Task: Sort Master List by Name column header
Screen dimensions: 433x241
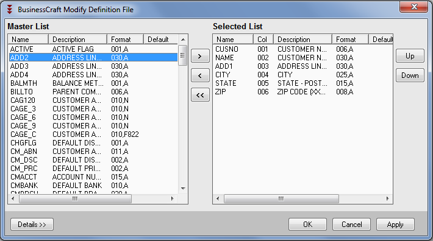Action: coord(28,40)
